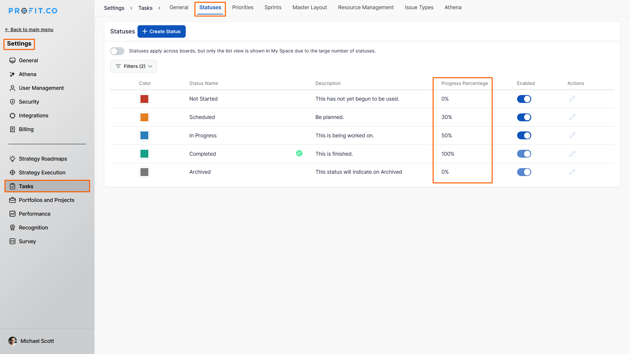
Task: Toggle the statuses apply across boards switch
Action: [117, 51]
